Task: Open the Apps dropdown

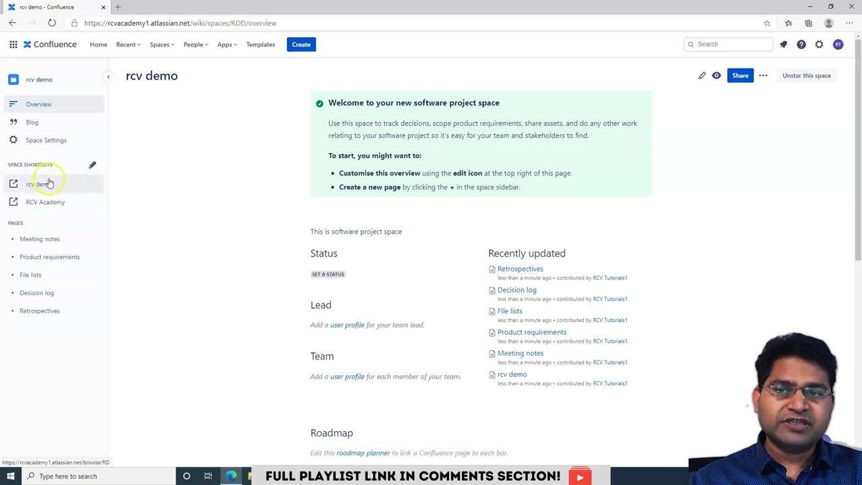Action: [x=227, y=44]
